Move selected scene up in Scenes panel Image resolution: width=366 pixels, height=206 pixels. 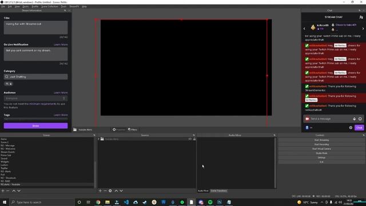14,191
